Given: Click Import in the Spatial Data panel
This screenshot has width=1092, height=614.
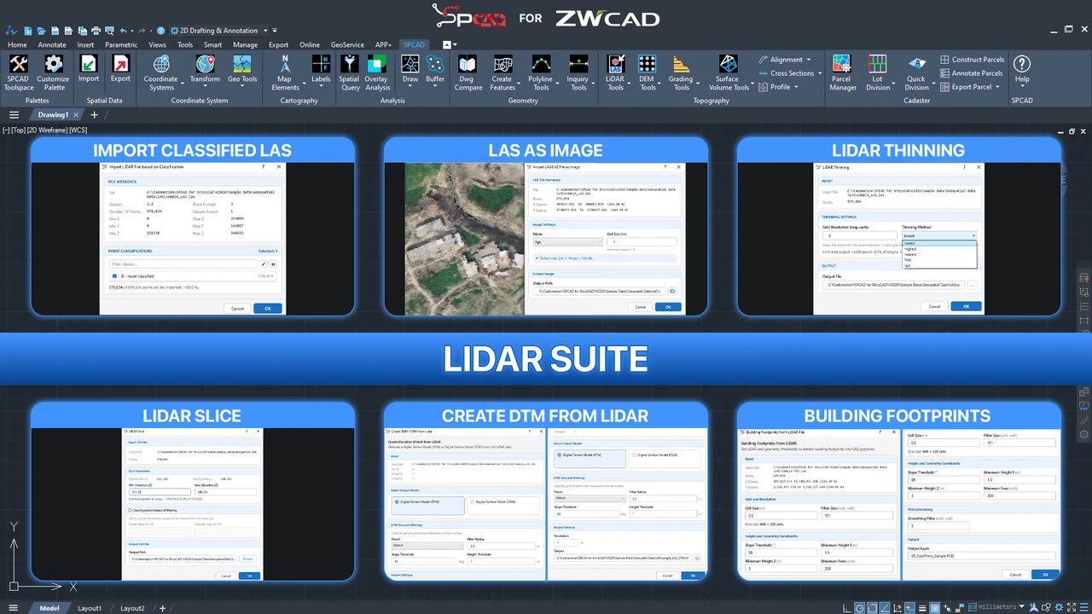Looking at the screenshot, I should tap(89, 68).
